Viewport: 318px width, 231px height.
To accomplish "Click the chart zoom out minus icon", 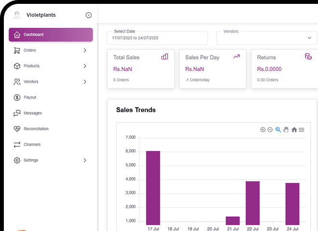I will (270, 130).
